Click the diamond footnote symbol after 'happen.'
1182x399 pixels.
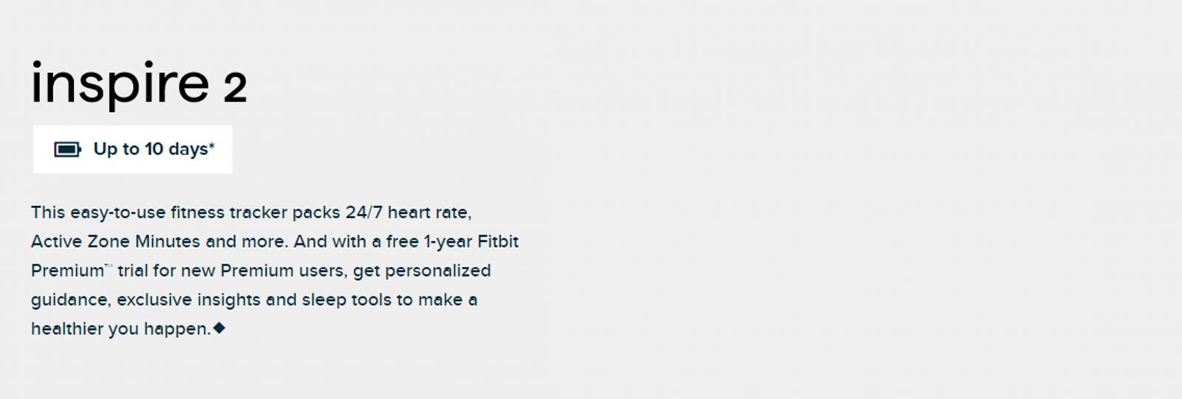tap(219, 328)
